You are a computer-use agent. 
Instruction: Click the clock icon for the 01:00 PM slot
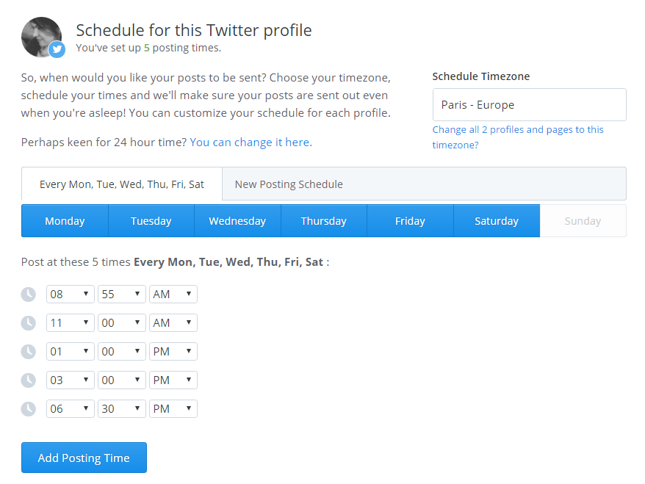[x=28, y=351]
